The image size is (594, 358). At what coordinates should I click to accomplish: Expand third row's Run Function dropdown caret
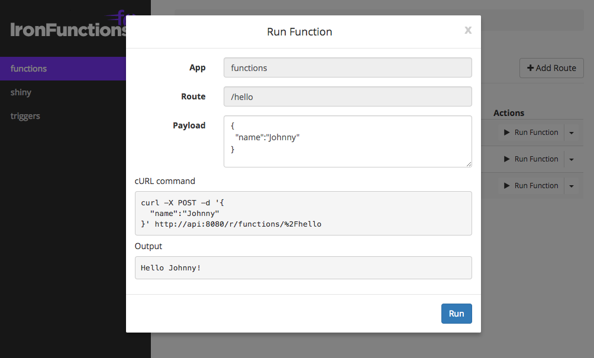pos(572,186)
